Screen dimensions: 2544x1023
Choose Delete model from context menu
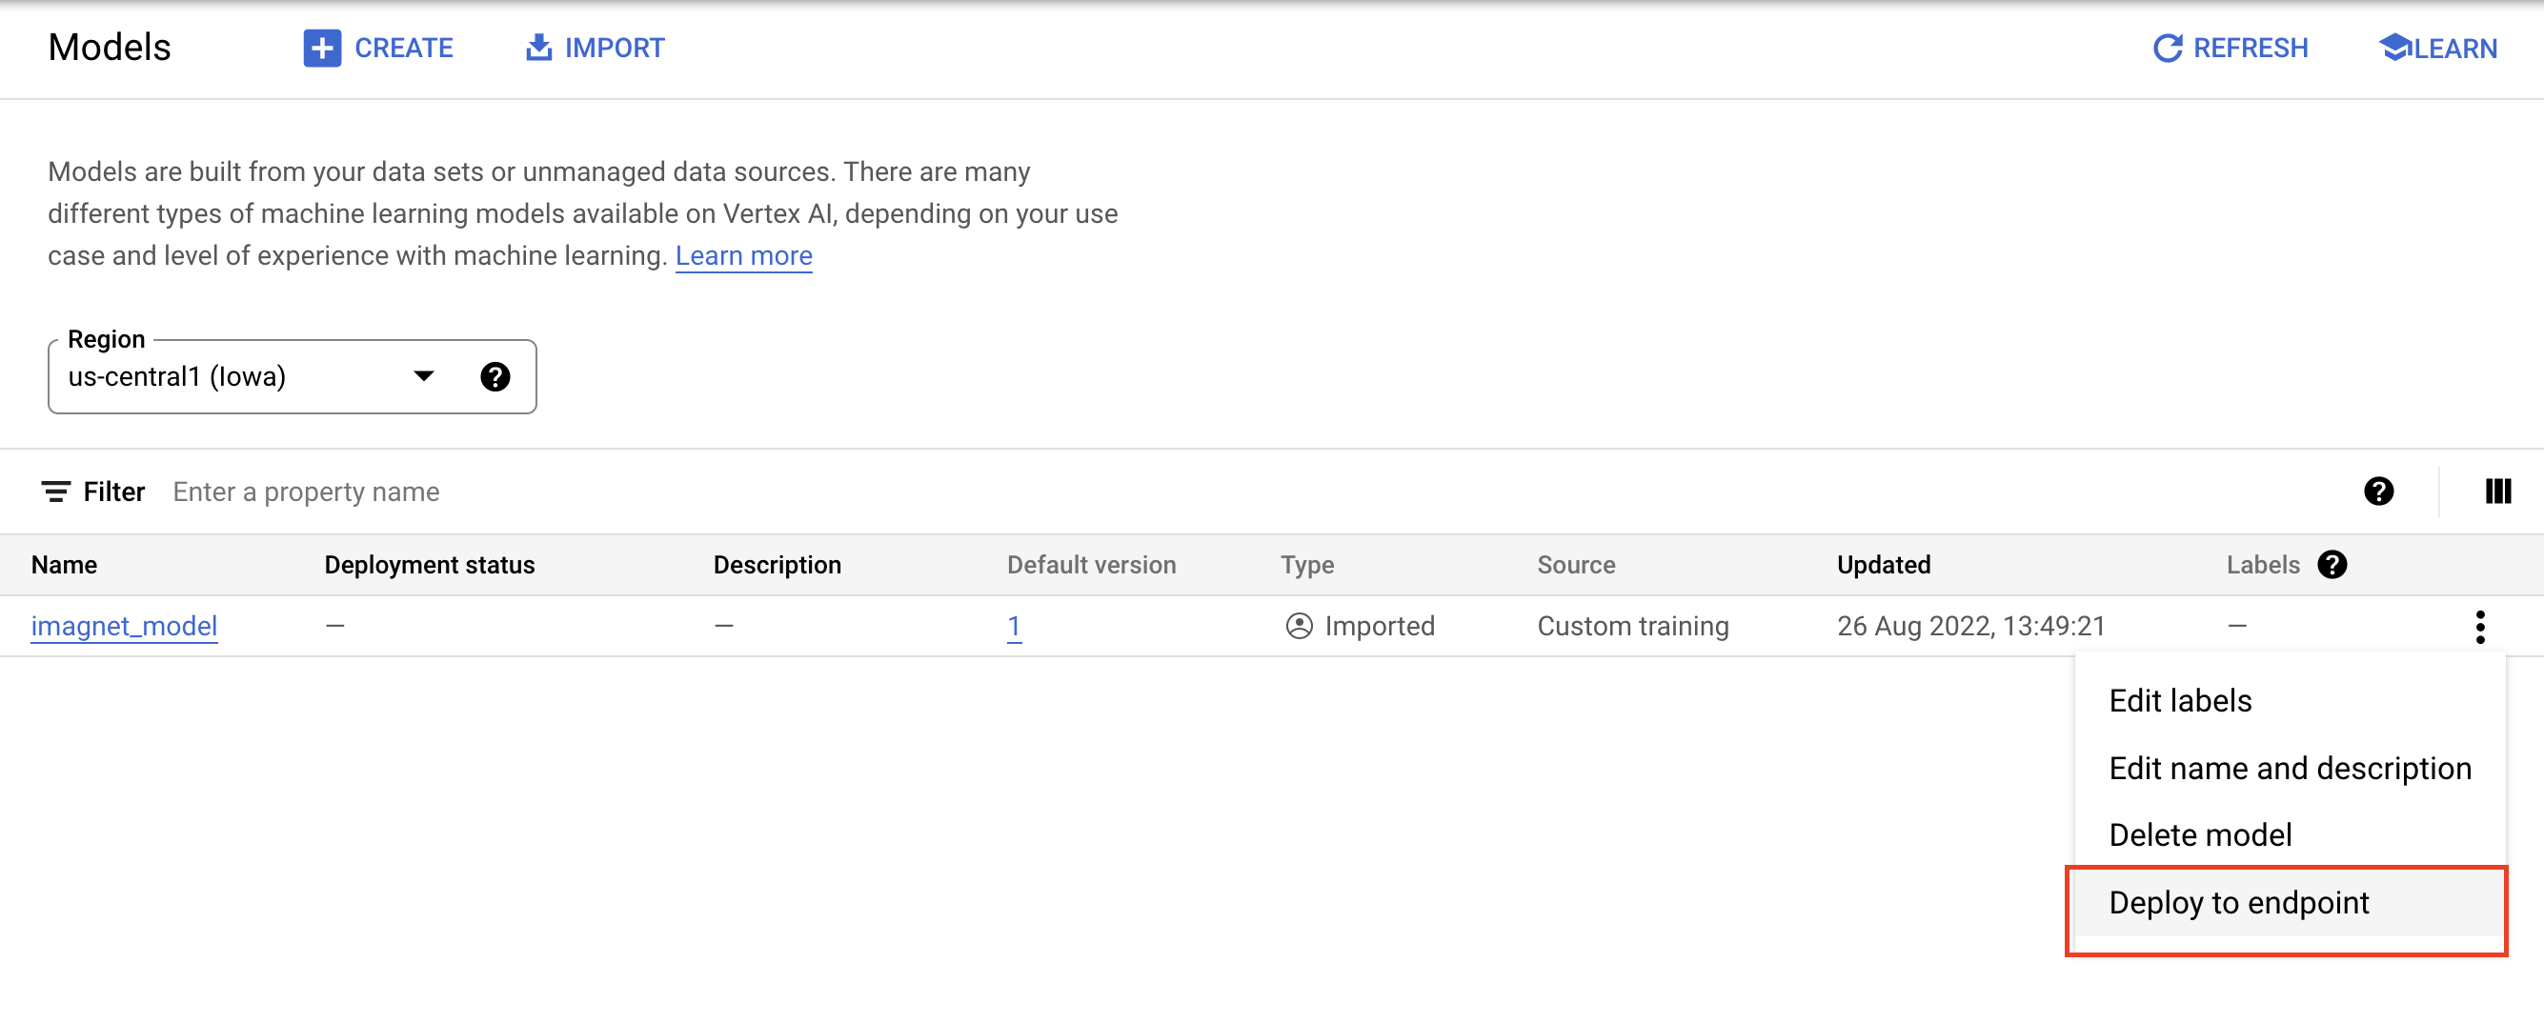pyautogui.click(x=2199, y=835)
